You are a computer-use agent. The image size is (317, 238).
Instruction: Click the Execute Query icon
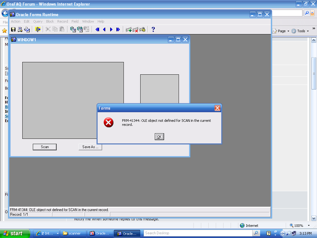tap(80, 29)
